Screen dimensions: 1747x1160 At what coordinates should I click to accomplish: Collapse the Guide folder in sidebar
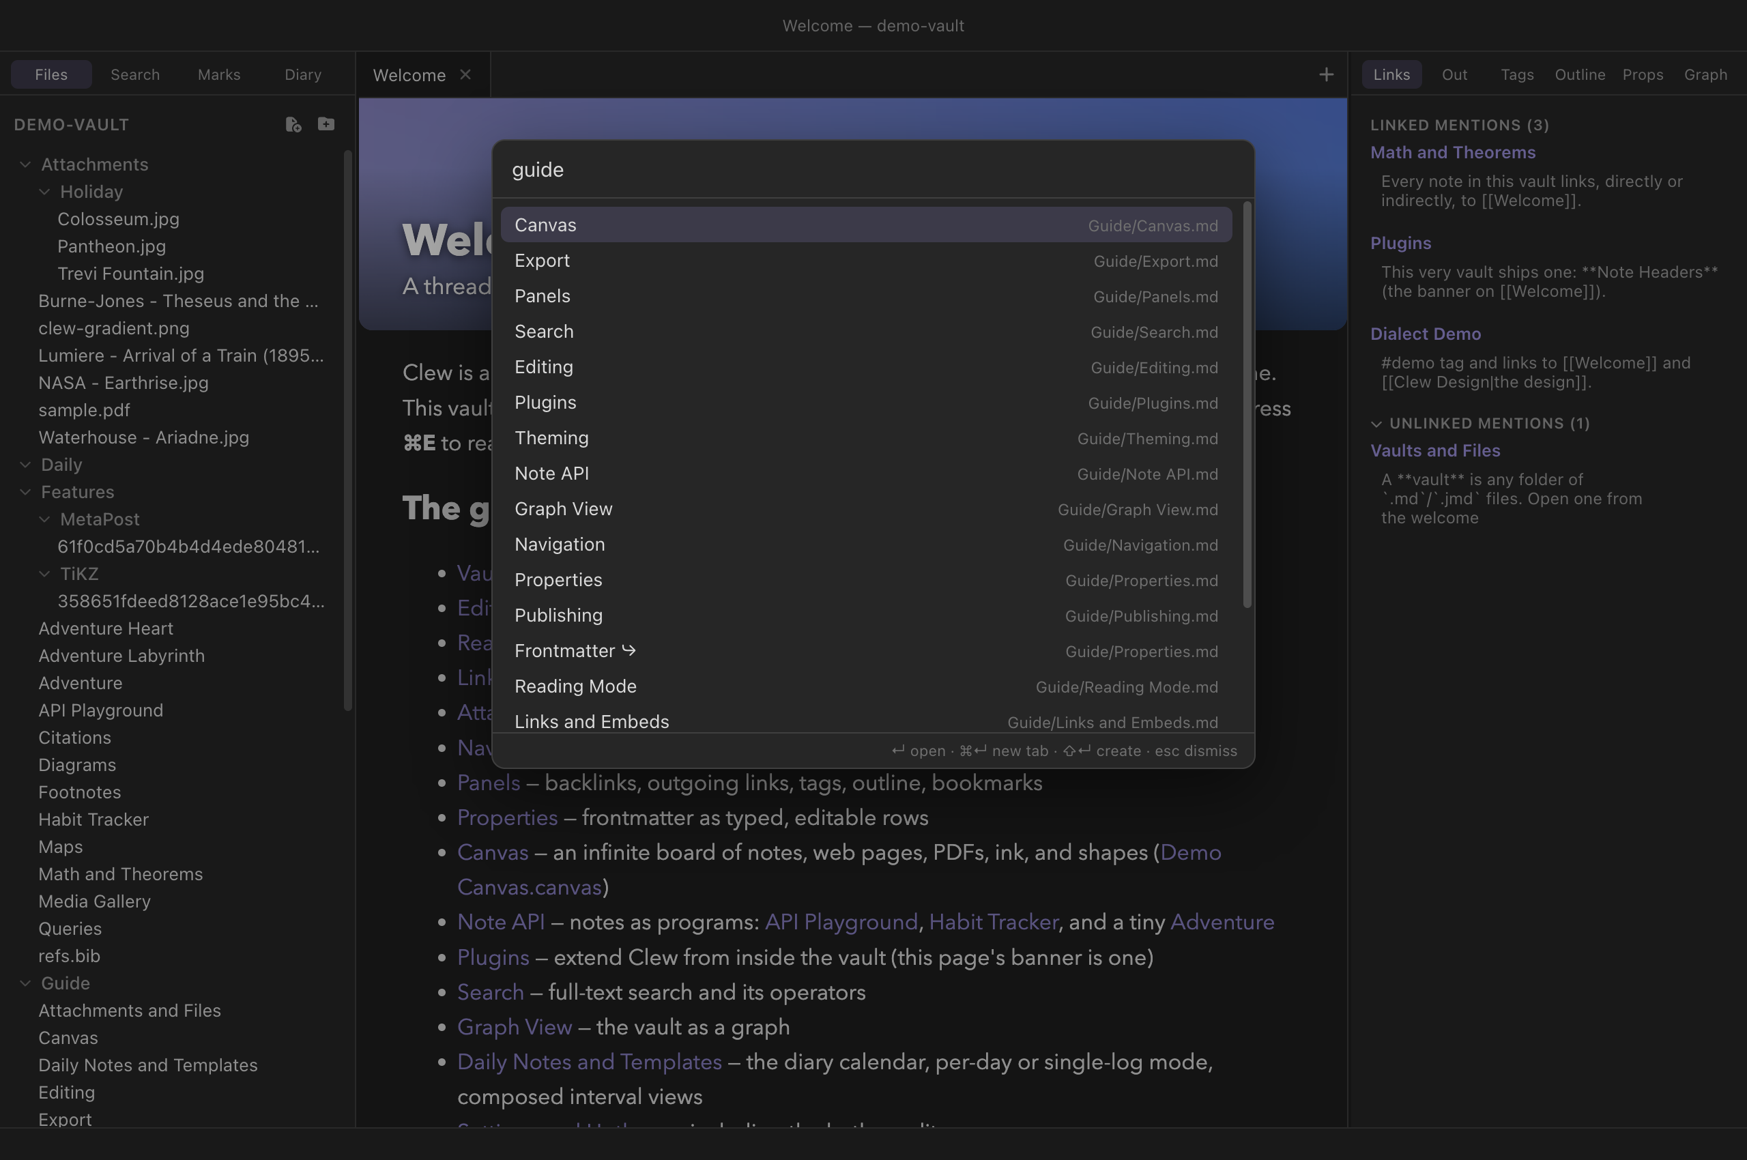25,983
